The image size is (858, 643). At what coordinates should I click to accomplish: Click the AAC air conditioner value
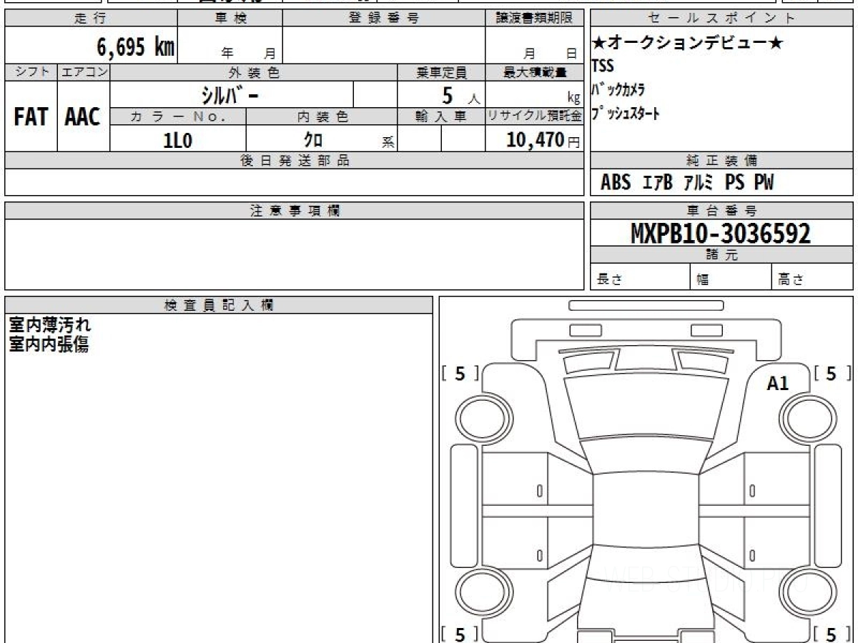pyautogui.click(x=83, y=117)
